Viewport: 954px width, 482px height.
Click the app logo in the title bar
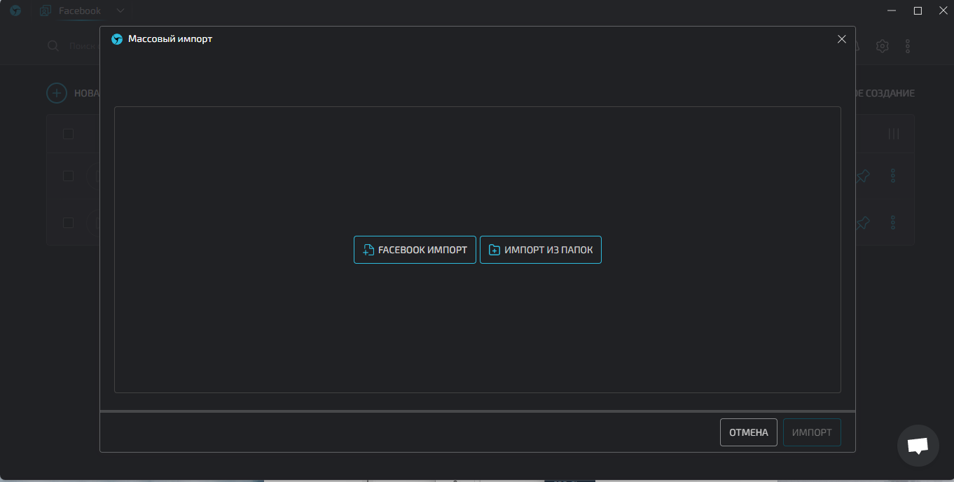[15, 10]
